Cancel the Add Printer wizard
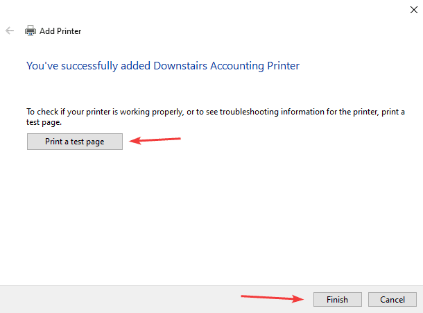This screenshot has width=423, height=313. (392, 299)
